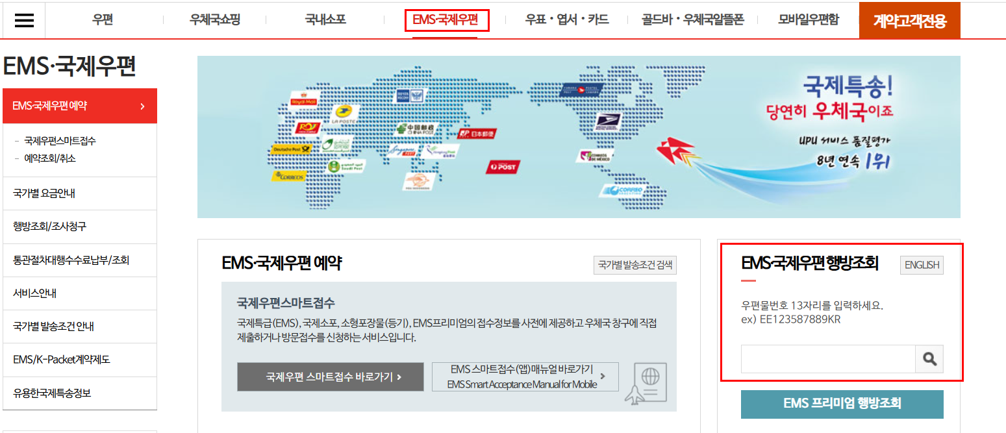Open the 국제우편스마트접수 sidebar link
The height and width of the screenshot is (433, 1006).
pos(60,141)
